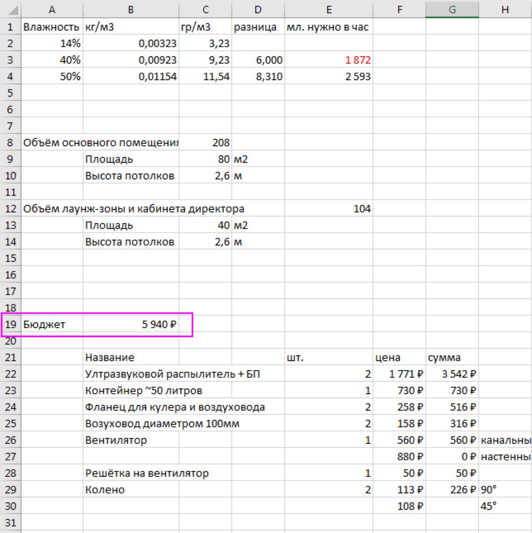Select the volume value 208
532x533 pixels.
[205, 142]
